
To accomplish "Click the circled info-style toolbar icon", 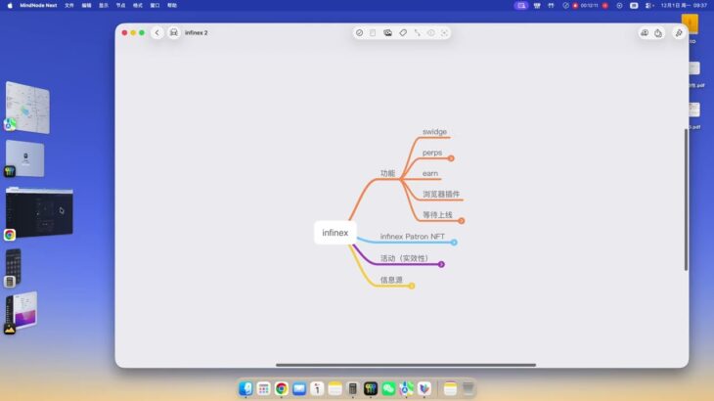I will click(x=430, y=33).
